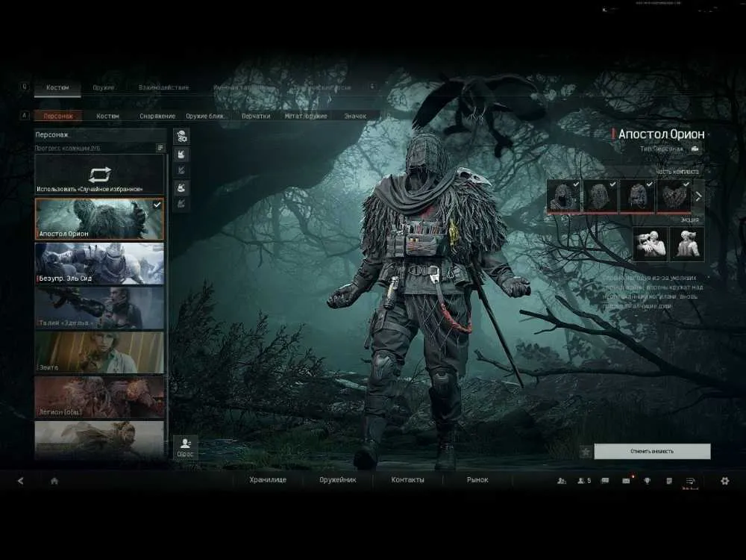Open Рынок in the bottom bar

pyautogui.click(x=477, y=480)
